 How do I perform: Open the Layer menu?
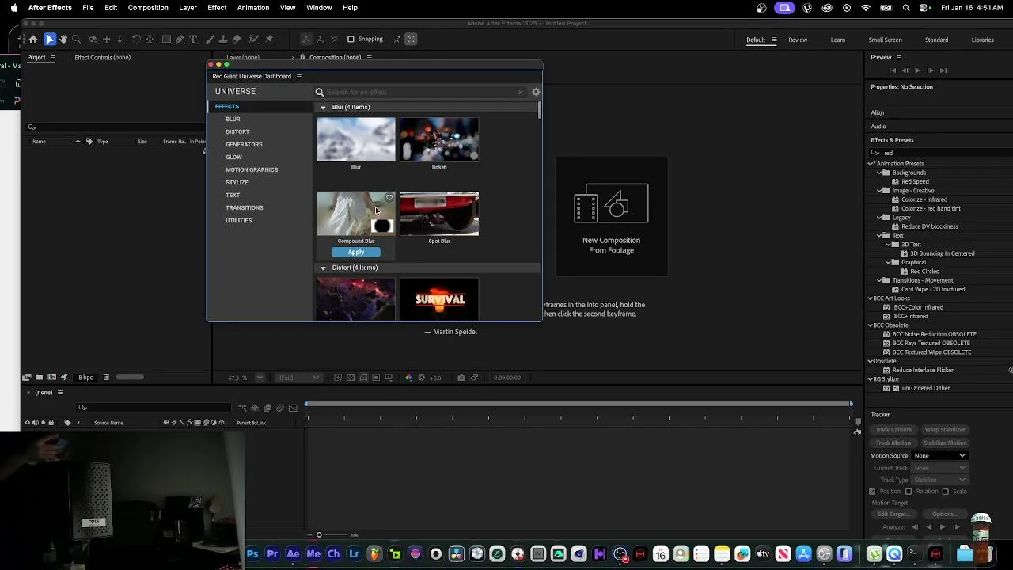(x=188, y=8)
